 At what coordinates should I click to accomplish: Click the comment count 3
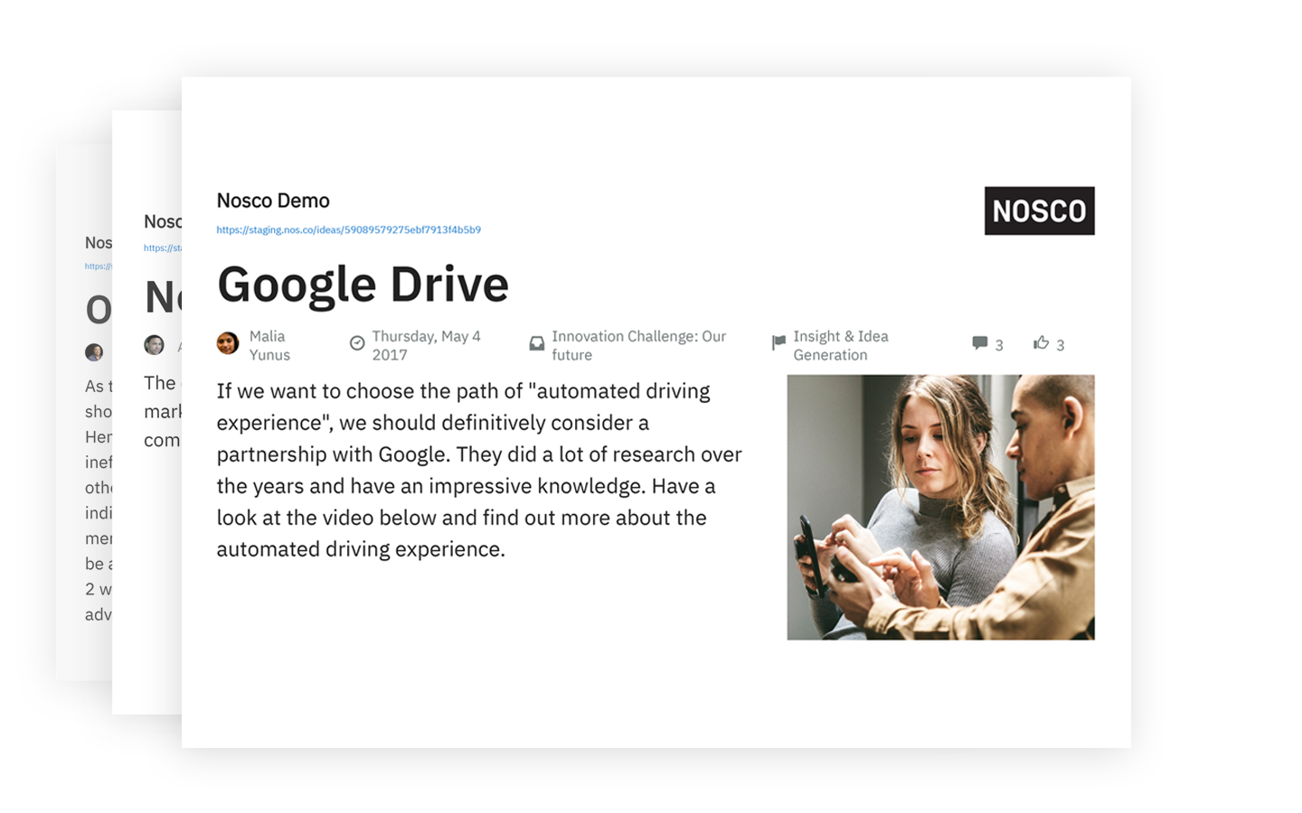(x=999, y=345)
